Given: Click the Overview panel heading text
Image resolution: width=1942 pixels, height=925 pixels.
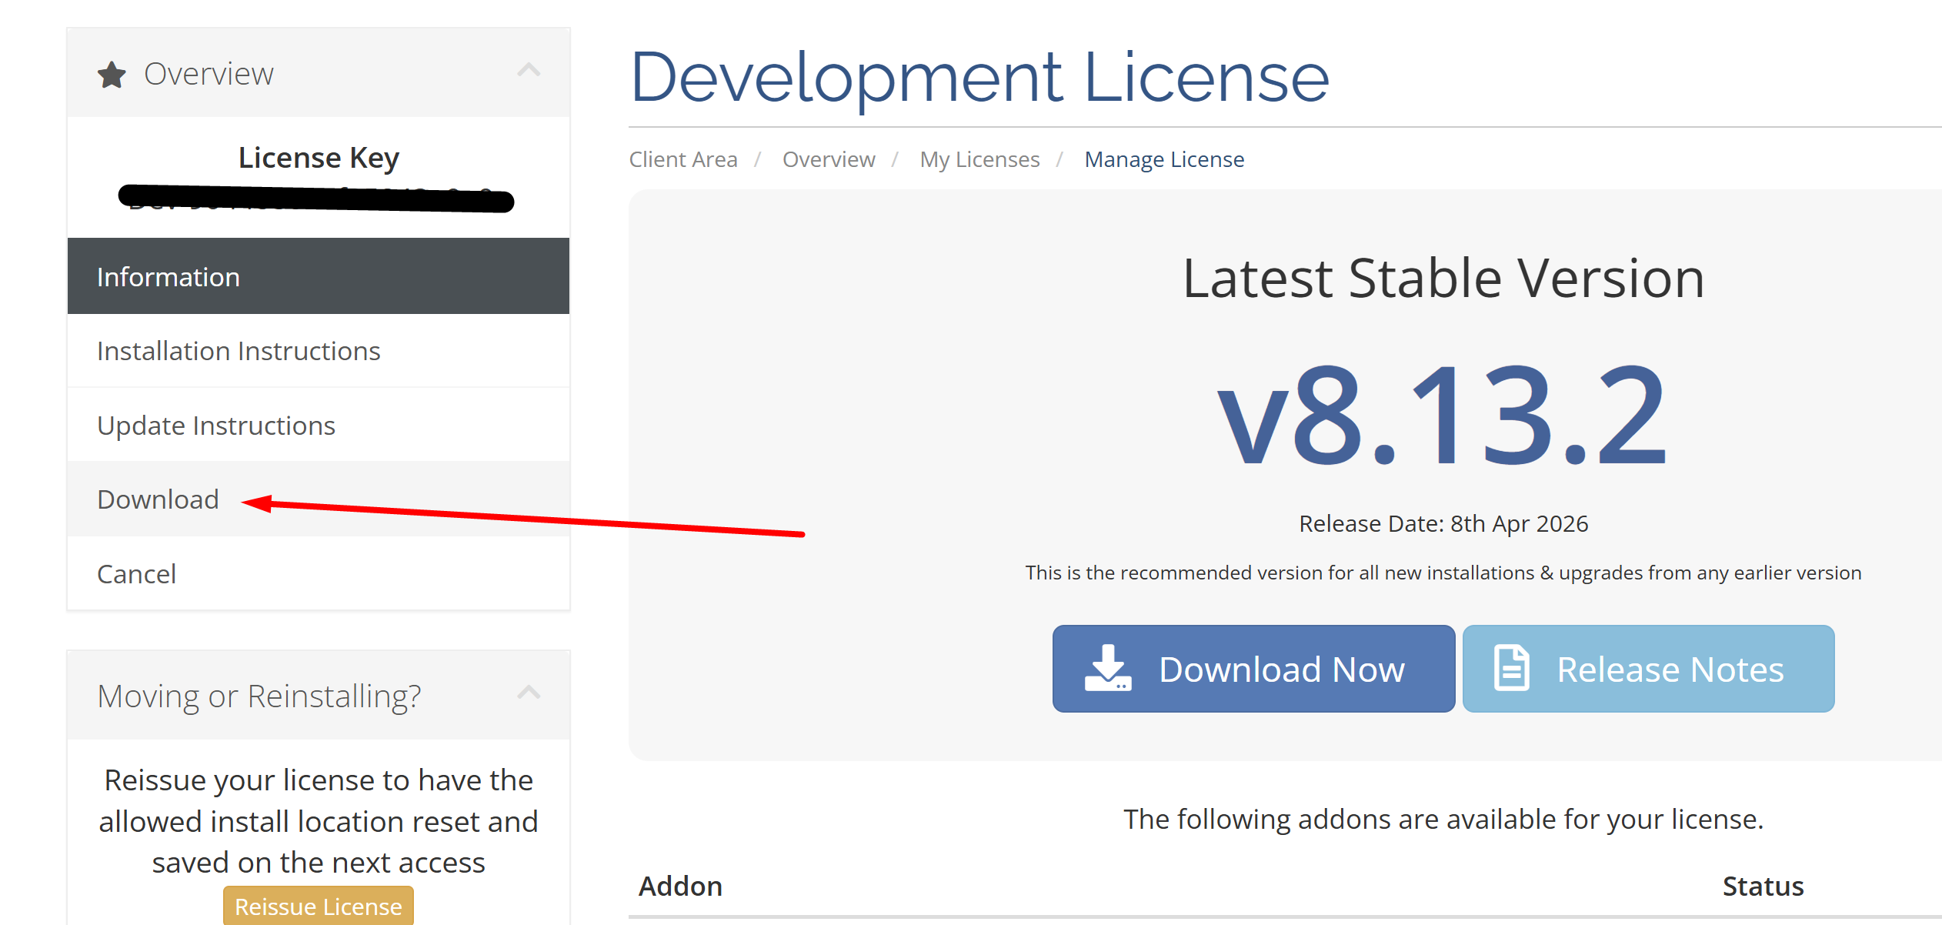Looking at the screenshot, I should 209,74.
